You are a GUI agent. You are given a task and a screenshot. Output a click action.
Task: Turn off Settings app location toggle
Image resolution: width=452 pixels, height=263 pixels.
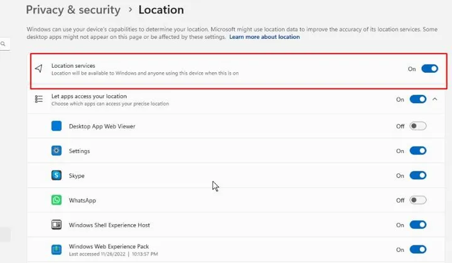[417, 151]
